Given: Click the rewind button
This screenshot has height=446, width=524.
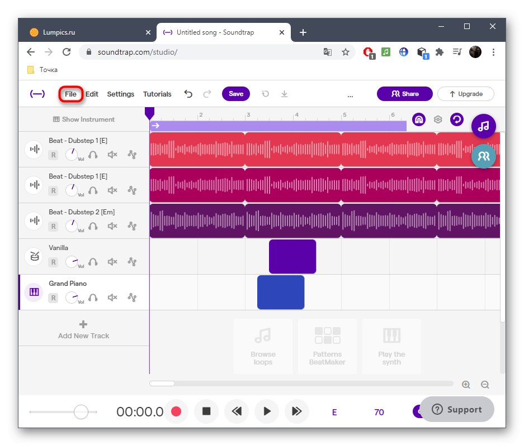Looking at the screenshot, I should pyautogui.click(x=237, y=411).
